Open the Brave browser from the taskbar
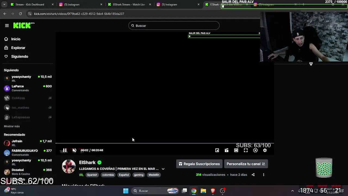 point(213,191)
